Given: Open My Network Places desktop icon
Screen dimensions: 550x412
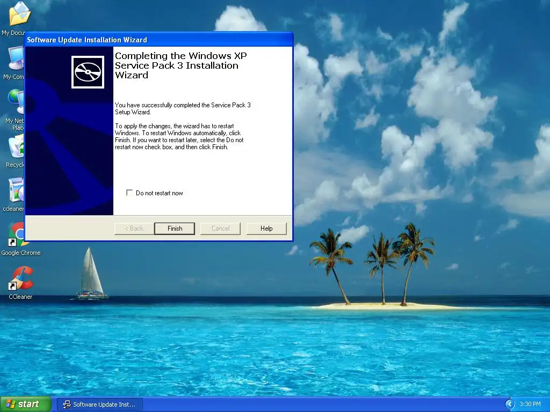Looking at the screenshot, I should (x=16, y=109).
